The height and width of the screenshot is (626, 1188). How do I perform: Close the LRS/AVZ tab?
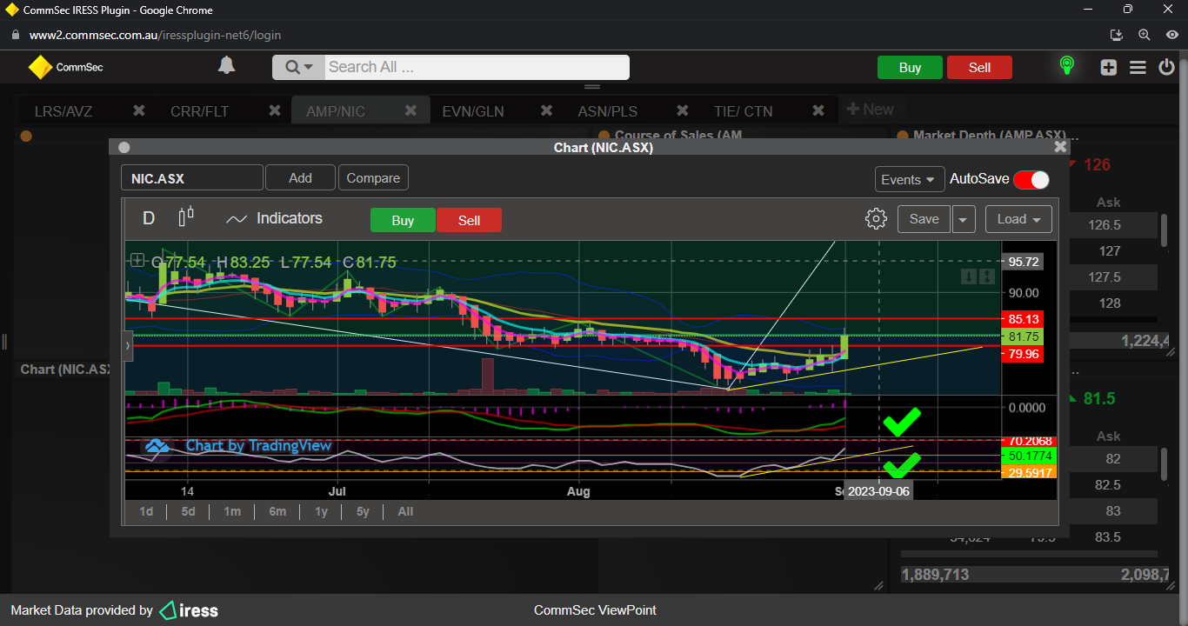pyautogui.click(x=138, y=110)
